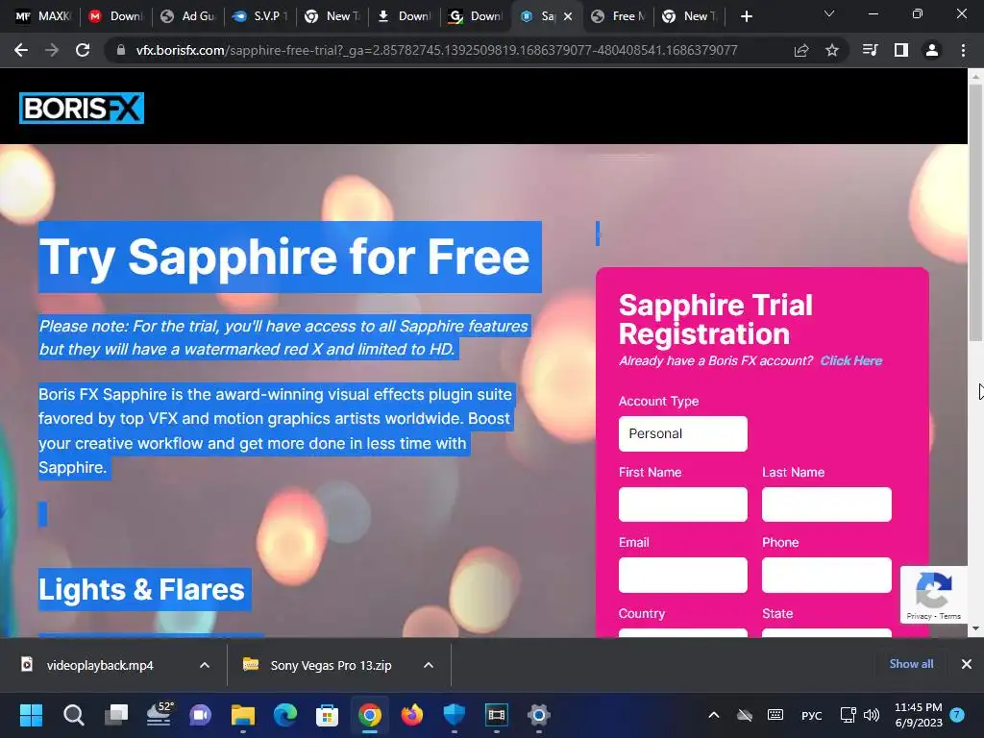Screen dimensions: 984x738
Task: Focus the First Name field
Action: click(683, 504)
